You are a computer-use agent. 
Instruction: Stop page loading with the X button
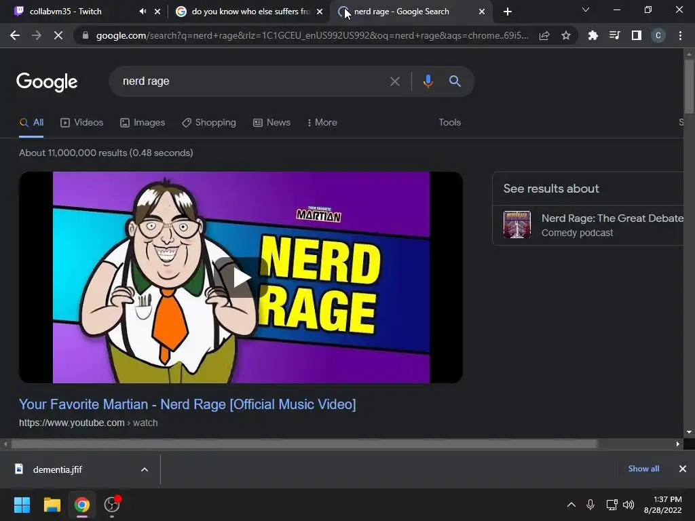click(58, 35)
